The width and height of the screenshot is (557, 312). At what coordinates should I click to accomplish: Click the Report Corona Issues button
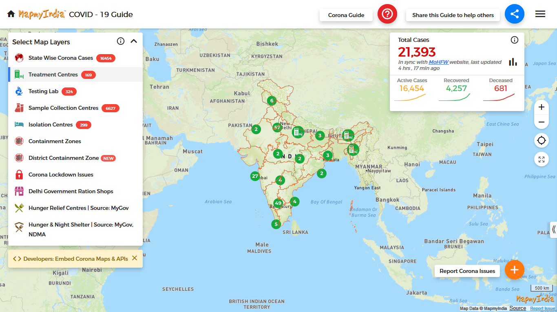[467, 271]
